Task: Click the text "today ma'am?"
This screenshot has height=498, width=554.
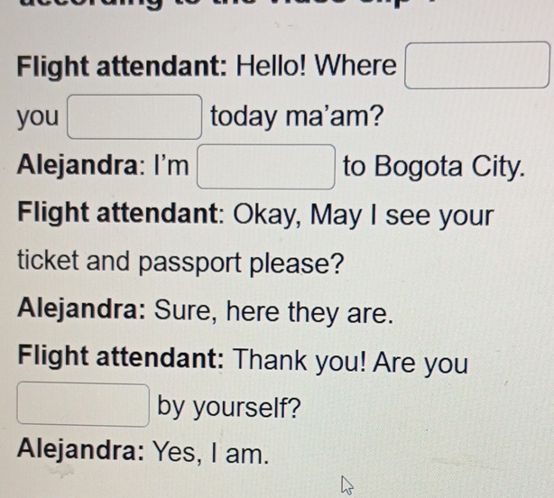Action: tap(295, 116)
